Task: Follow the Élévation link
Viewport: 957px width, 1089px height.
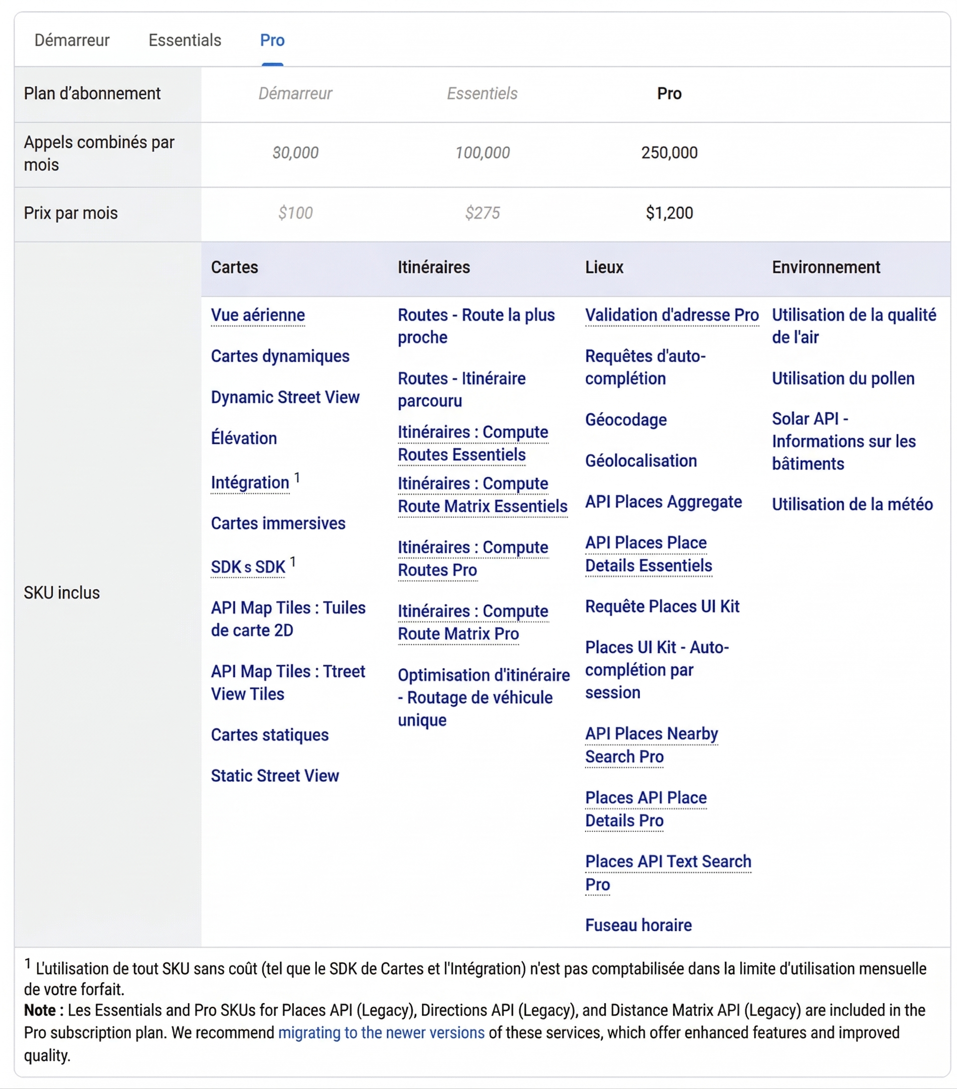Action: click(243, 438)
